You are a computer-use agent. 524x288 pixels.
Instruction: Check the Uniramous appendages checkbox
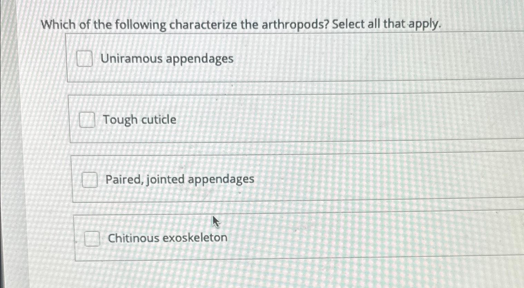point(85,59)
